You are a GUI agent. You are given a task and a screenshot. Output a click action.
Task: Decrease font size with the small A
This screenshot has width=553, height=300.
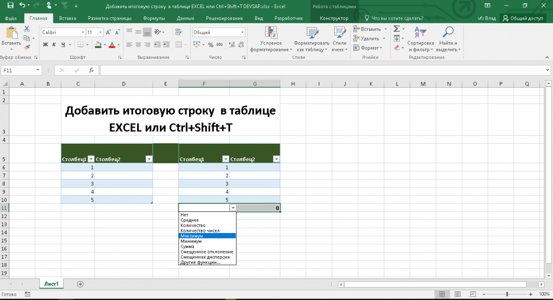[117, 32]
